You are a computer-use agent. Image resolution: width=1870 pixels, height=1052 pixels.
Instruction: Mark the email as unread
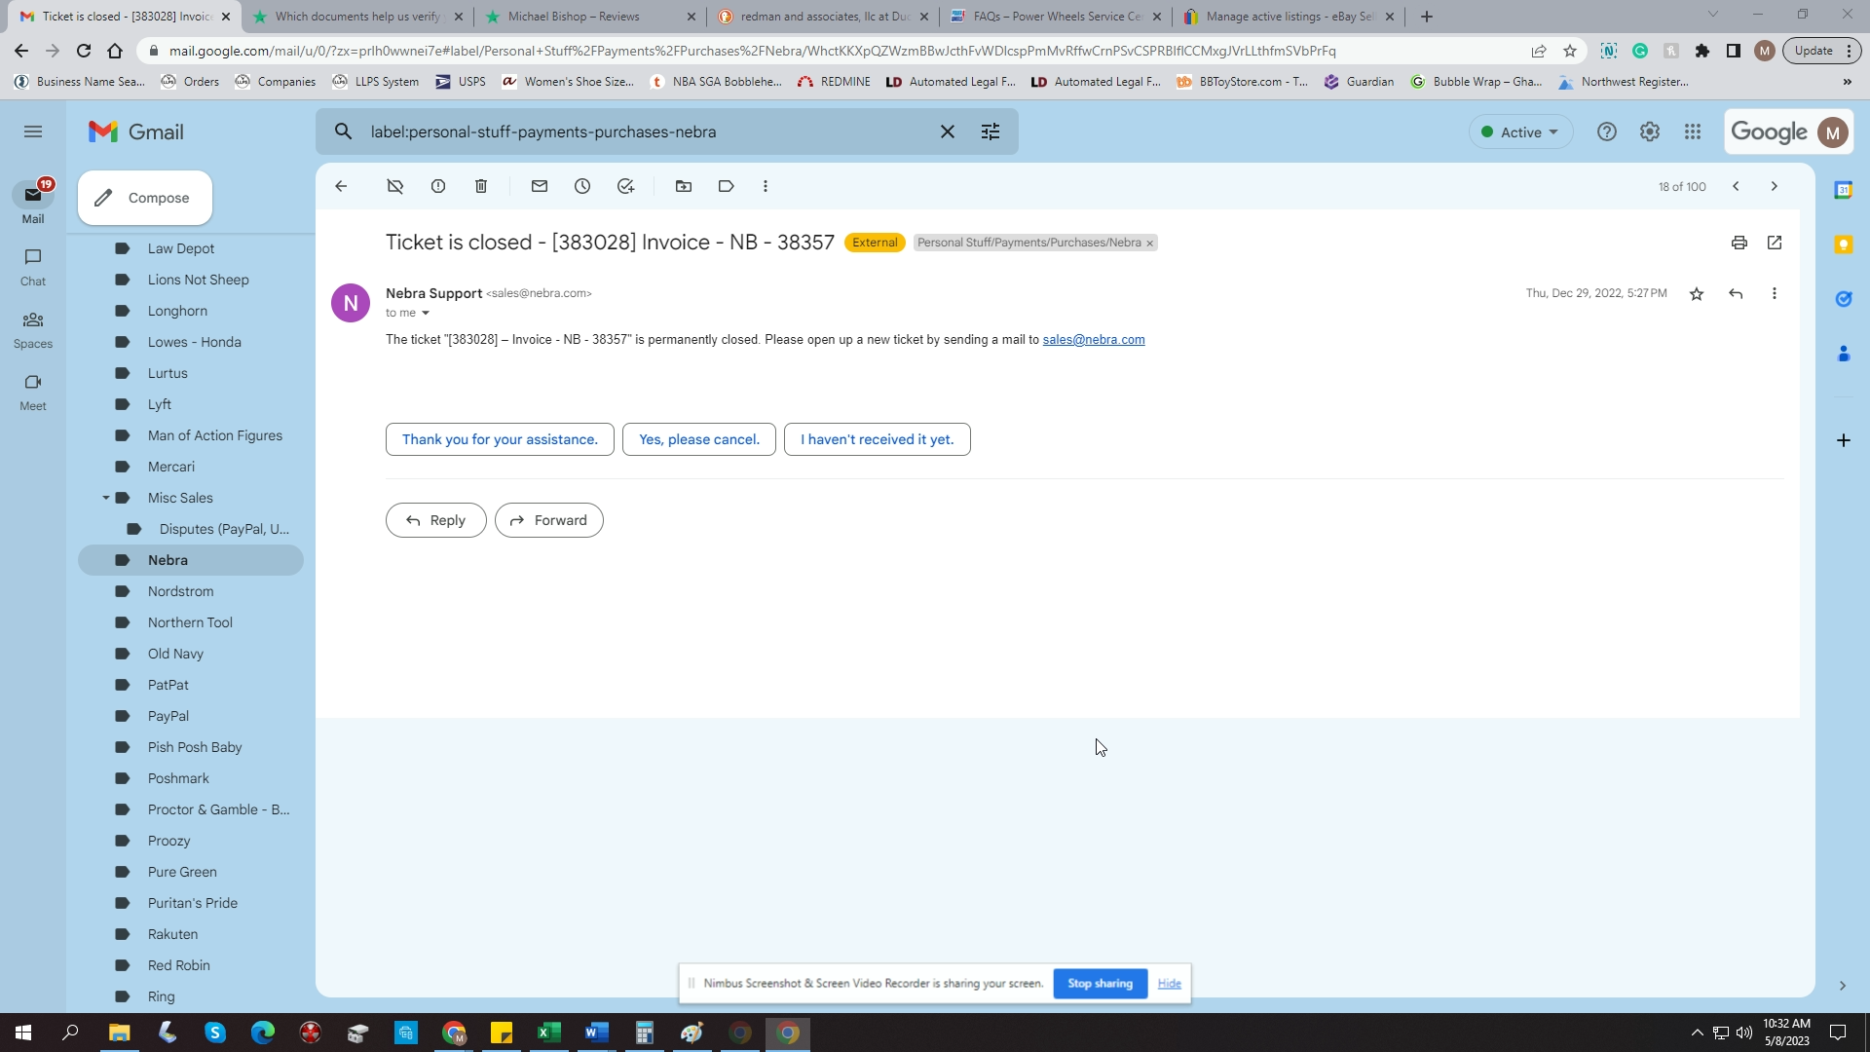540,186
